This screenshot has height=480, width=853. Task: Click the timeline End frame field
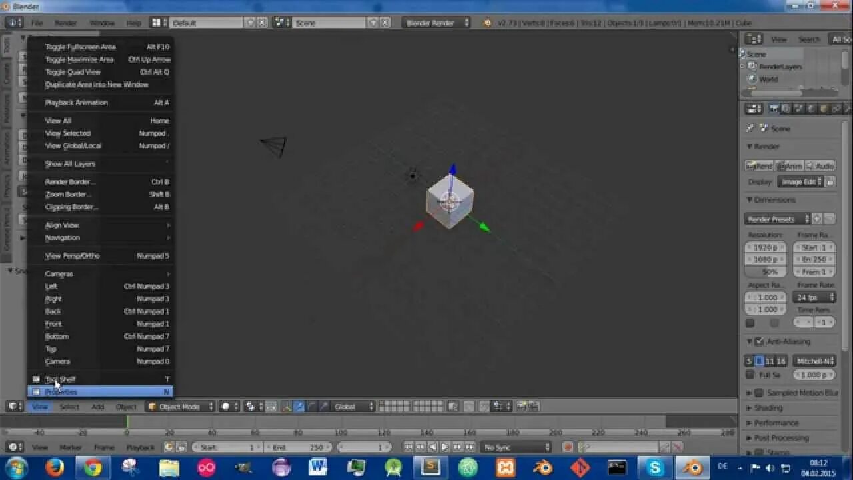coord(297,447)
